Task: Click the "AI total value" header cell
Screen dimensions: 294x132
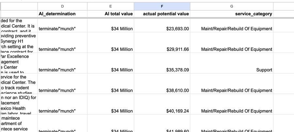Action: point(119,14)
